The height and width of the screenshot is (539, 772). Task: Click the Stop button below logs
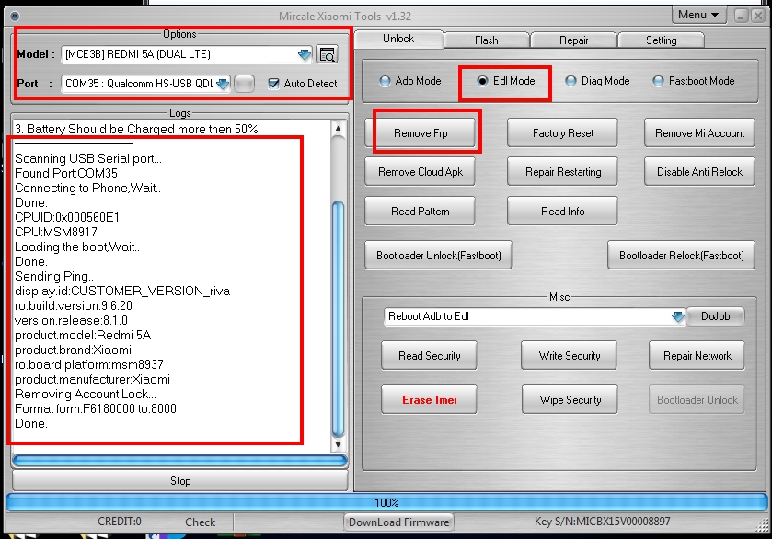point(180,481)
